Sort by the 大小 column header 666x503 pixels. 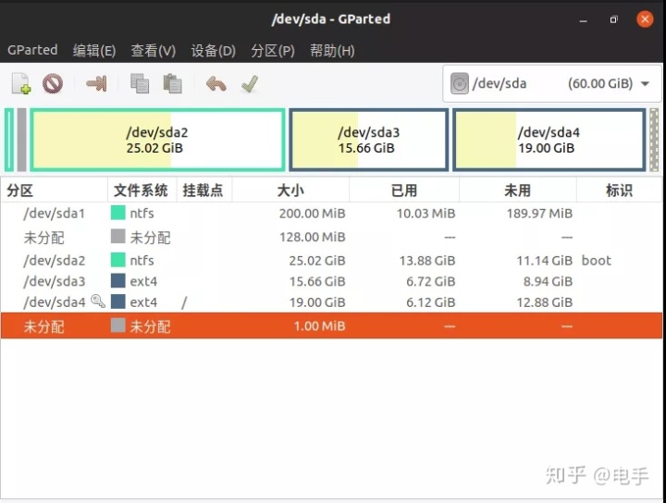[290, 190]
